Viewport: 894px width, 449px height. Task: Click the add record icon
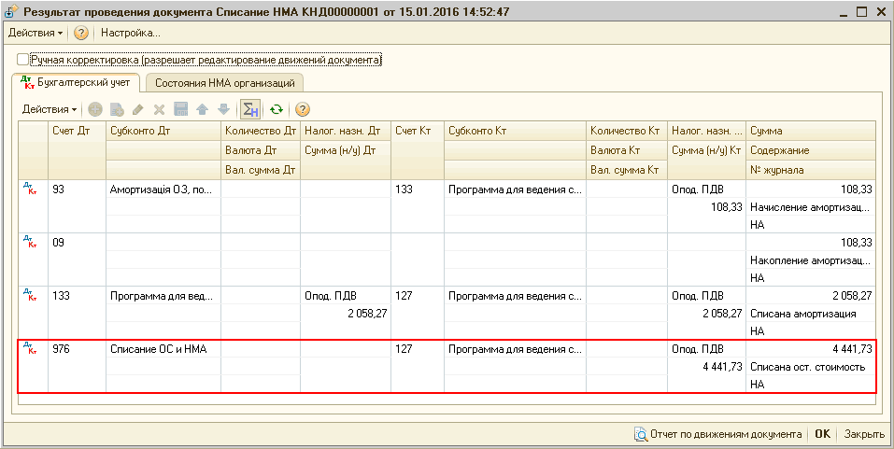coord(95,109)
